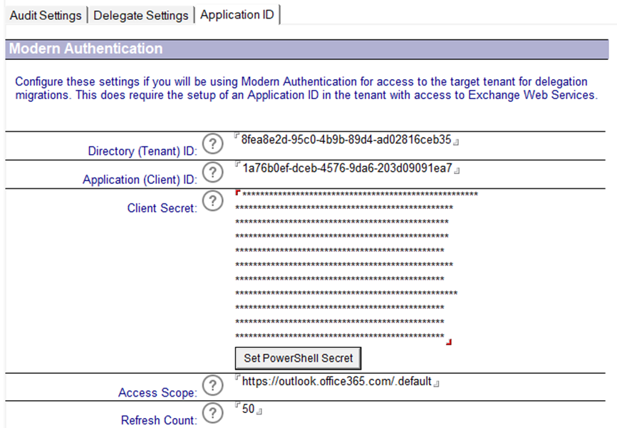Edit the Access Scope URL field
This screenshot has height=428, width=617.
[336, 382]
